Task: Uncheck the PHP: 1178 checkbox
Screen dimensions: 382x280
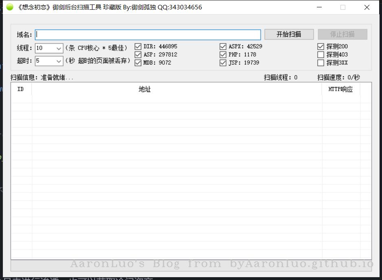Action: tap(223, 55)
